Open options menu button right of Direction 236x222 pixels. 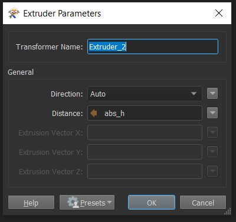[212, 94]
